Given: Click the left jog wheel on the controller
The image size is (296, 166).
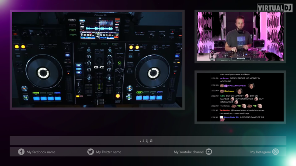Looking at the screenshot, I should click(43, 72).
